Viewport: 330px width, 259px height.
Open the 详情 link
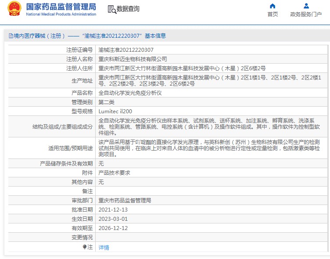click(104, 247)
